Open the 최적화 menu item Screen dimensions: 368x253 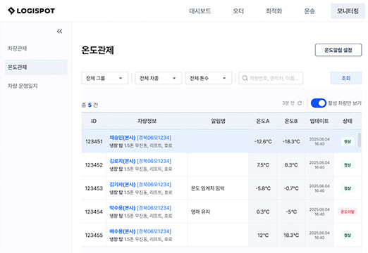click(274, 11)
